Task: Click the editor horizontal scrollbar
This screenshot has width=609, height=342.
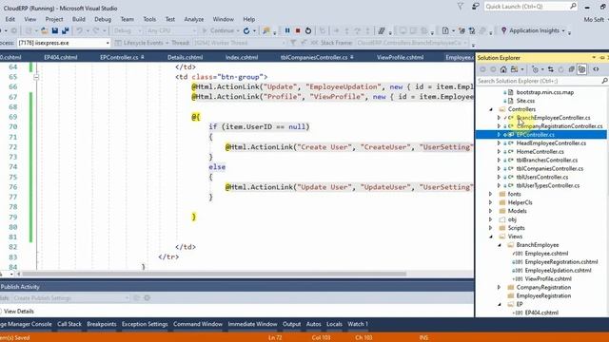Action: [213, 274]
